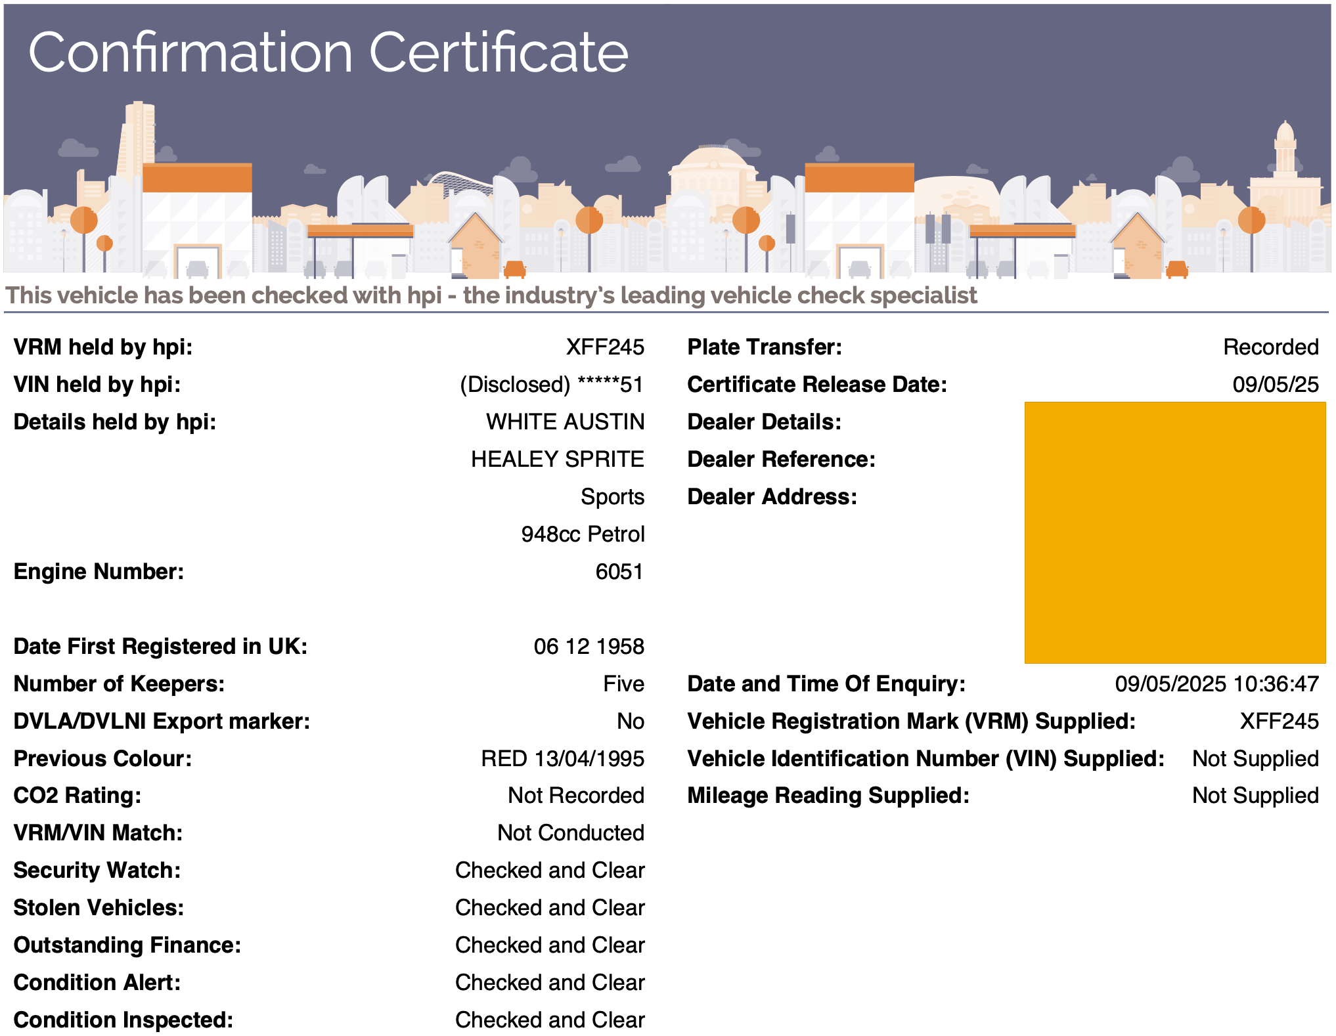Click the 'Certificate Release Date:' label
1336x1036 pixels.
point(817,384)
